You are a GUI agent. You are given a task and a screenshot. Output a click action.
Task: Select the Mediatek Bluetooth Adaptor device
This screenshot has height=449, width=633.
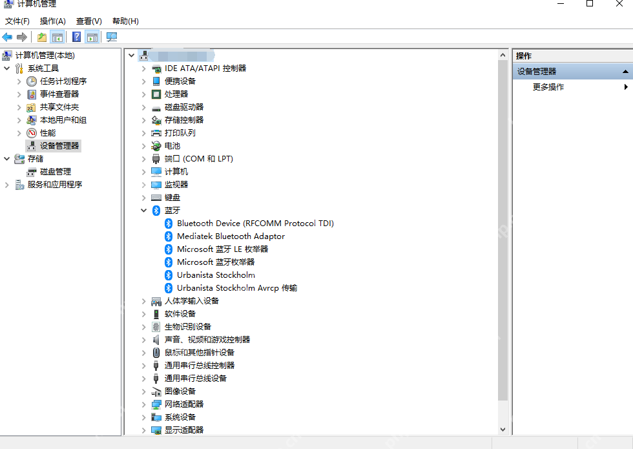(x=231, y=236)
